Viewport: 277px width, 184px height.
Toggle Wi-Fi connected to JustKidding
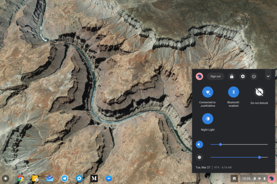[207, 92]
